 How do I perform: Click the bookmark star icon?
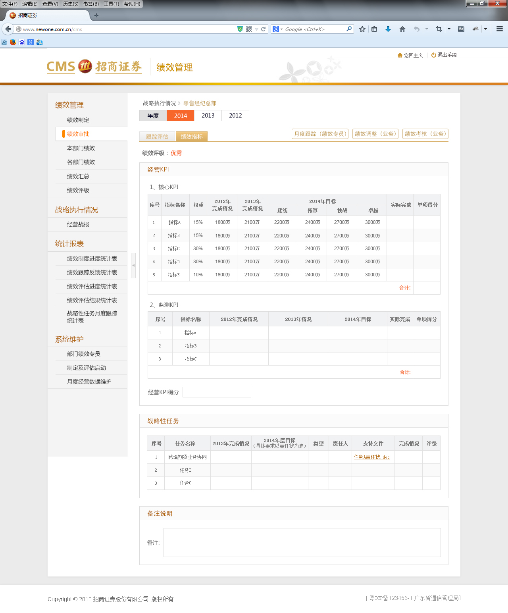pos(362,29)
